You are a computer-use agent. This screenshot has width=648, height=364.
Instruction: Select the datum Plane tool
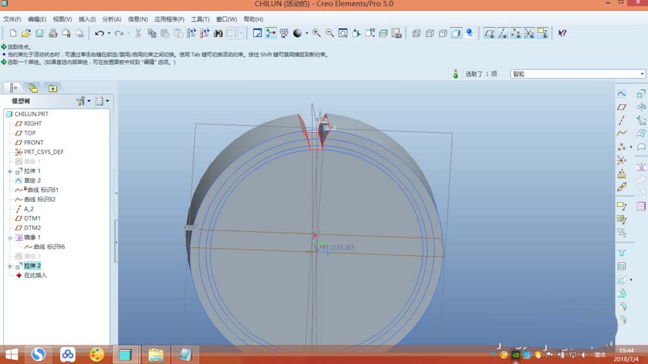(621, 107)
